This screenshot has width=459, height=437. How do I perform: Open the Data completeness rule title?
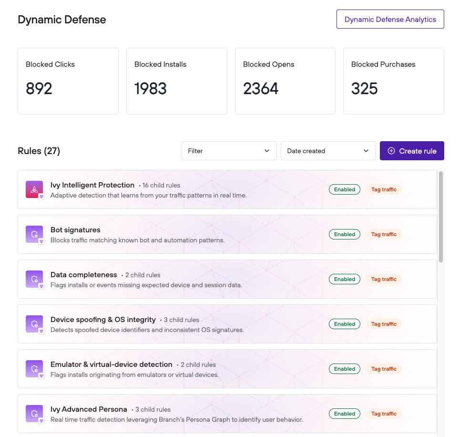[84, 275]
